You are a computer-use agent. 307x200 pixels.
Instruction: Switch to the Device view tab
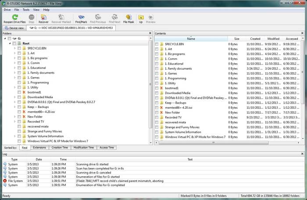[x=14, y=28]
